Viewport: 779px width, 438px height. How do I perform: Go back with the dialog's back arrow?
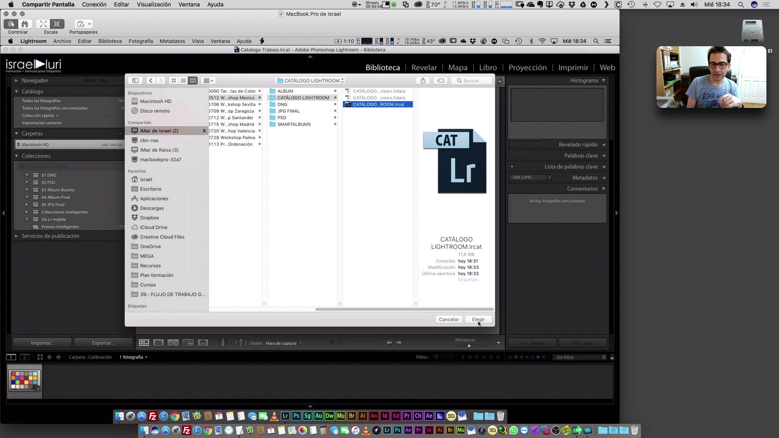tap(151, 80)
